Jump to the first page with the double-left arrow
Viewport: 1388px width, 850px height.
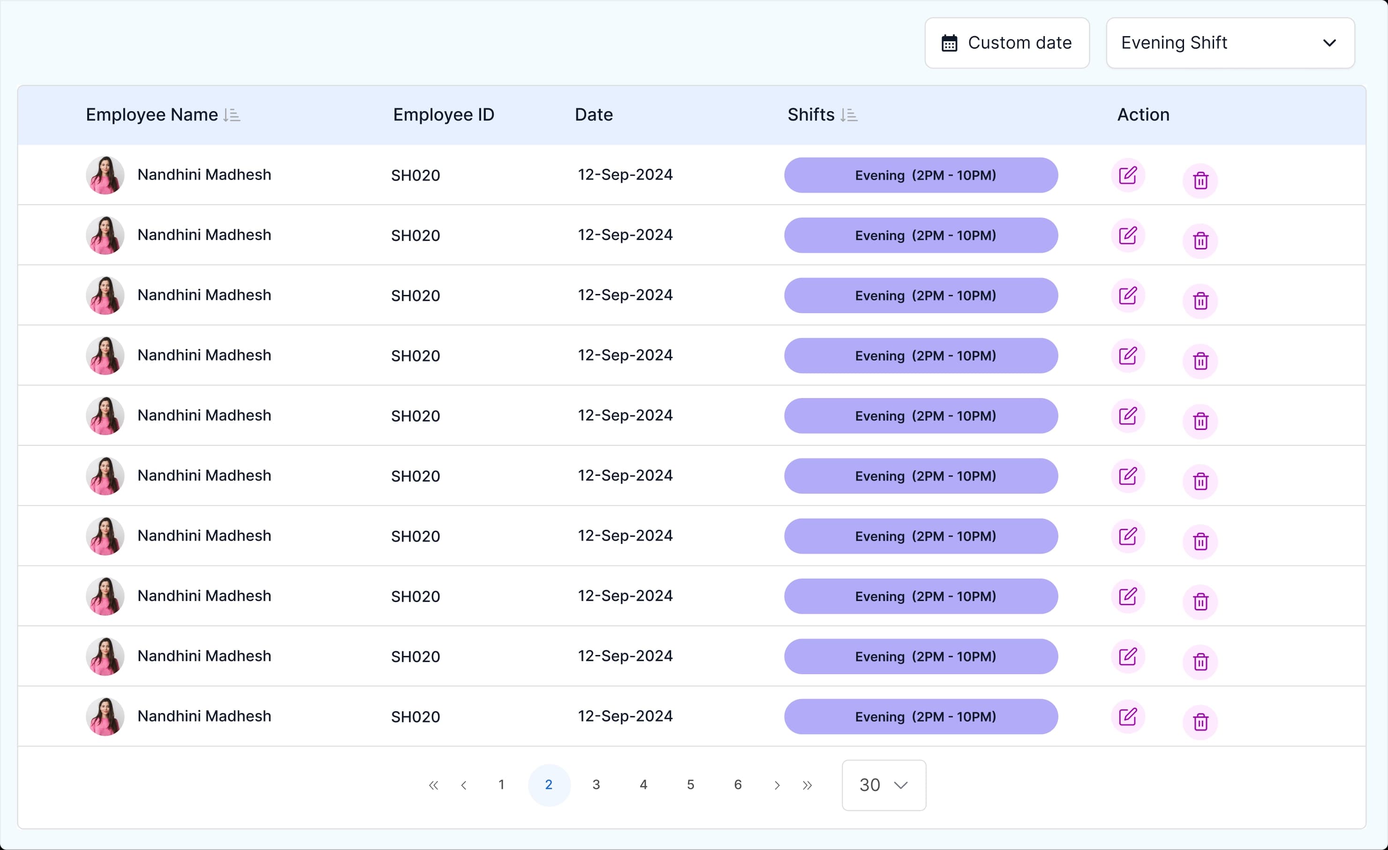pyautogui.click(x=433, y=785)
